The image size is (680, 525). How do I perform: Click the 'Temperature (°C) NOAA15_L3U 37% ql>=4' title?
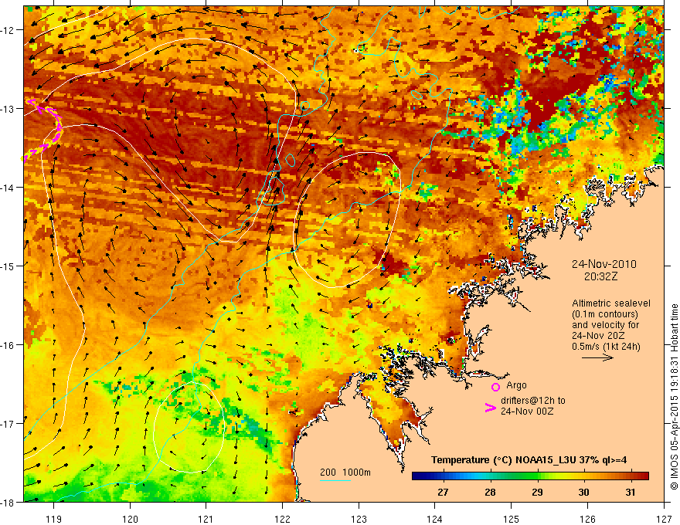pyautogui.click(x=529, y=460)
